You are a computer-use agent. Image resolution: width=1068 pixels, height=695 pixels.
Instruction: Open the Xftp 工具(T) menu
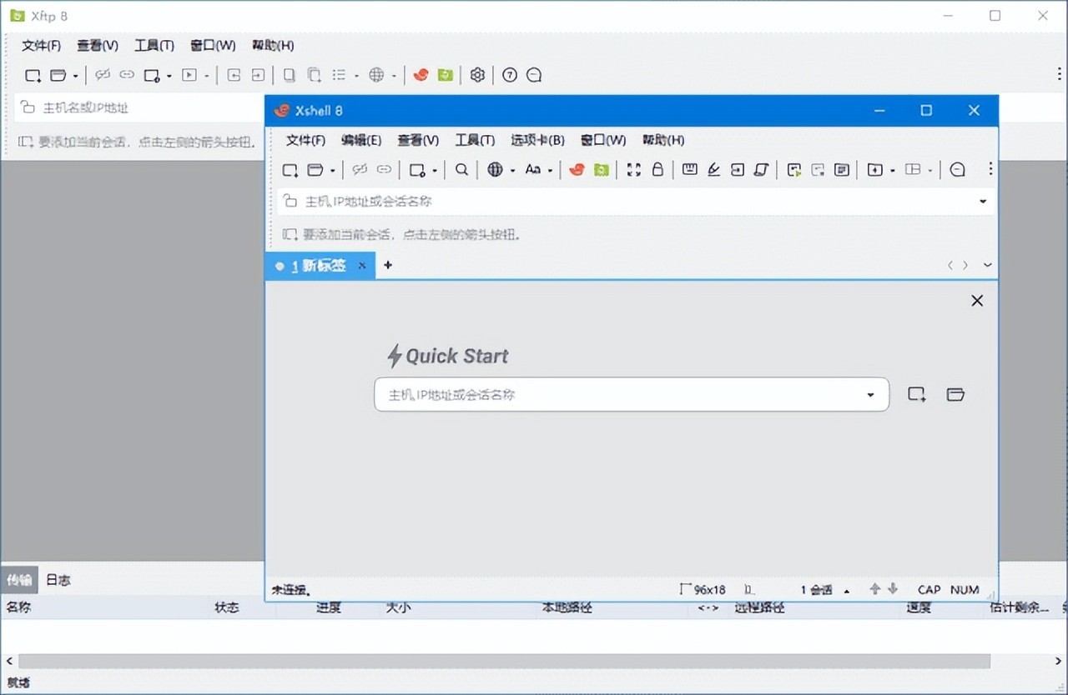pos(154,45)
